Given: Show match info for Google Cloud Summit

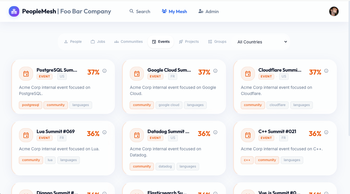Looking at the screenshot, I should coord(215,71).
